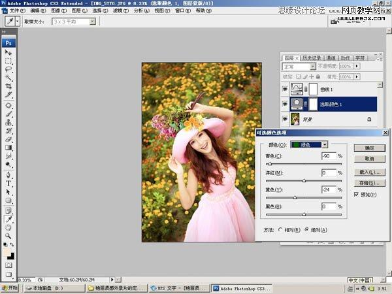Open the layer blend mode dropdown
The width and height of the screenshot is (392, 294).
pos(300,67)
